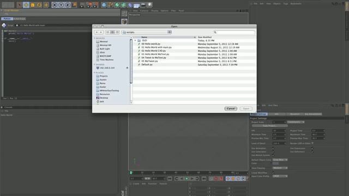349x196 pixels.
Task: Click the camera object icon in toolbar
Action: (x=143, y=5)
